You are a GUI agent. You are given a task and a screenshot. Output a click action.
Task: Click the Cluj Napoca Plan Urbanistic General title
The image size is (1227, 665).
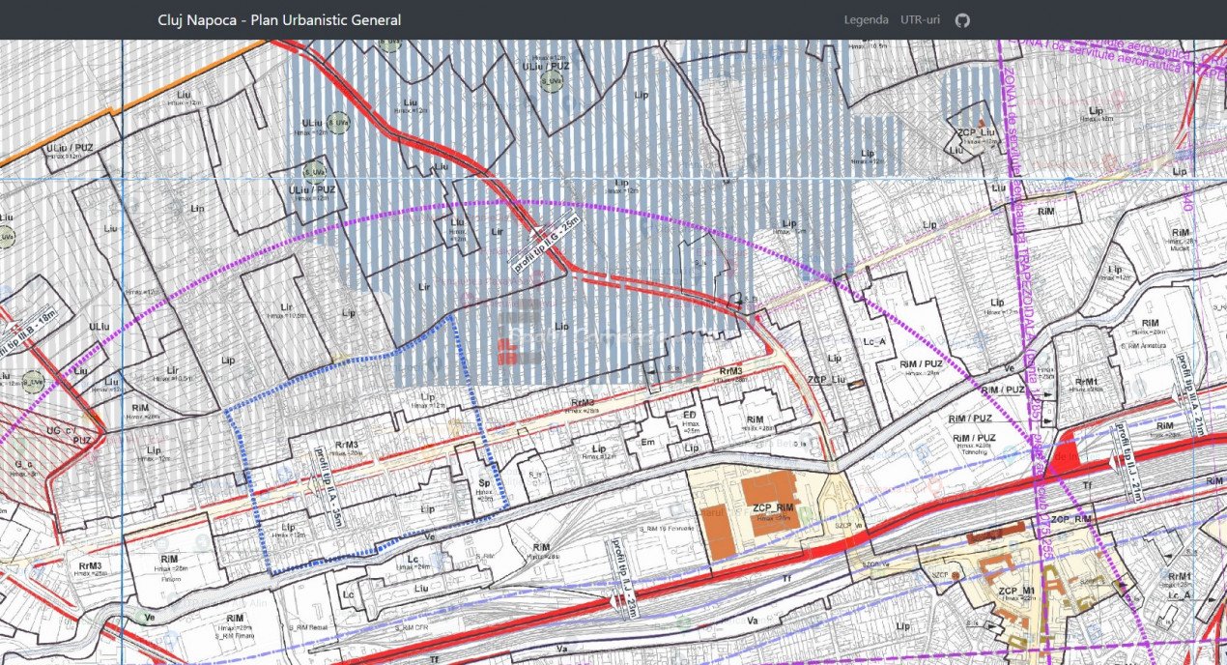tap(279, 20)
